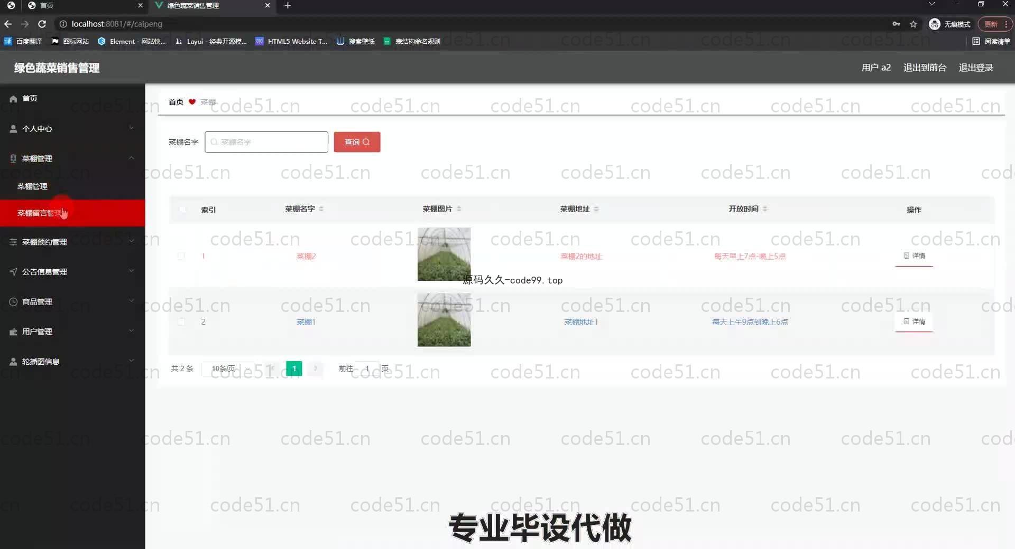Expand the 公告信息管理 chevron
This screenshot has height=549, width=1015.
click(131, 271)
